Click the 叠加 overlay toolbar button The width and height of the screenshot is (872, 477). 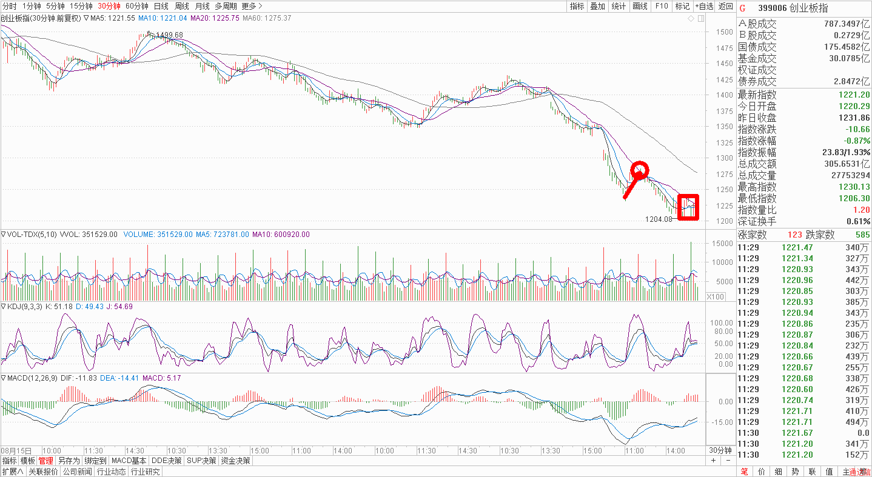point(597,6)
